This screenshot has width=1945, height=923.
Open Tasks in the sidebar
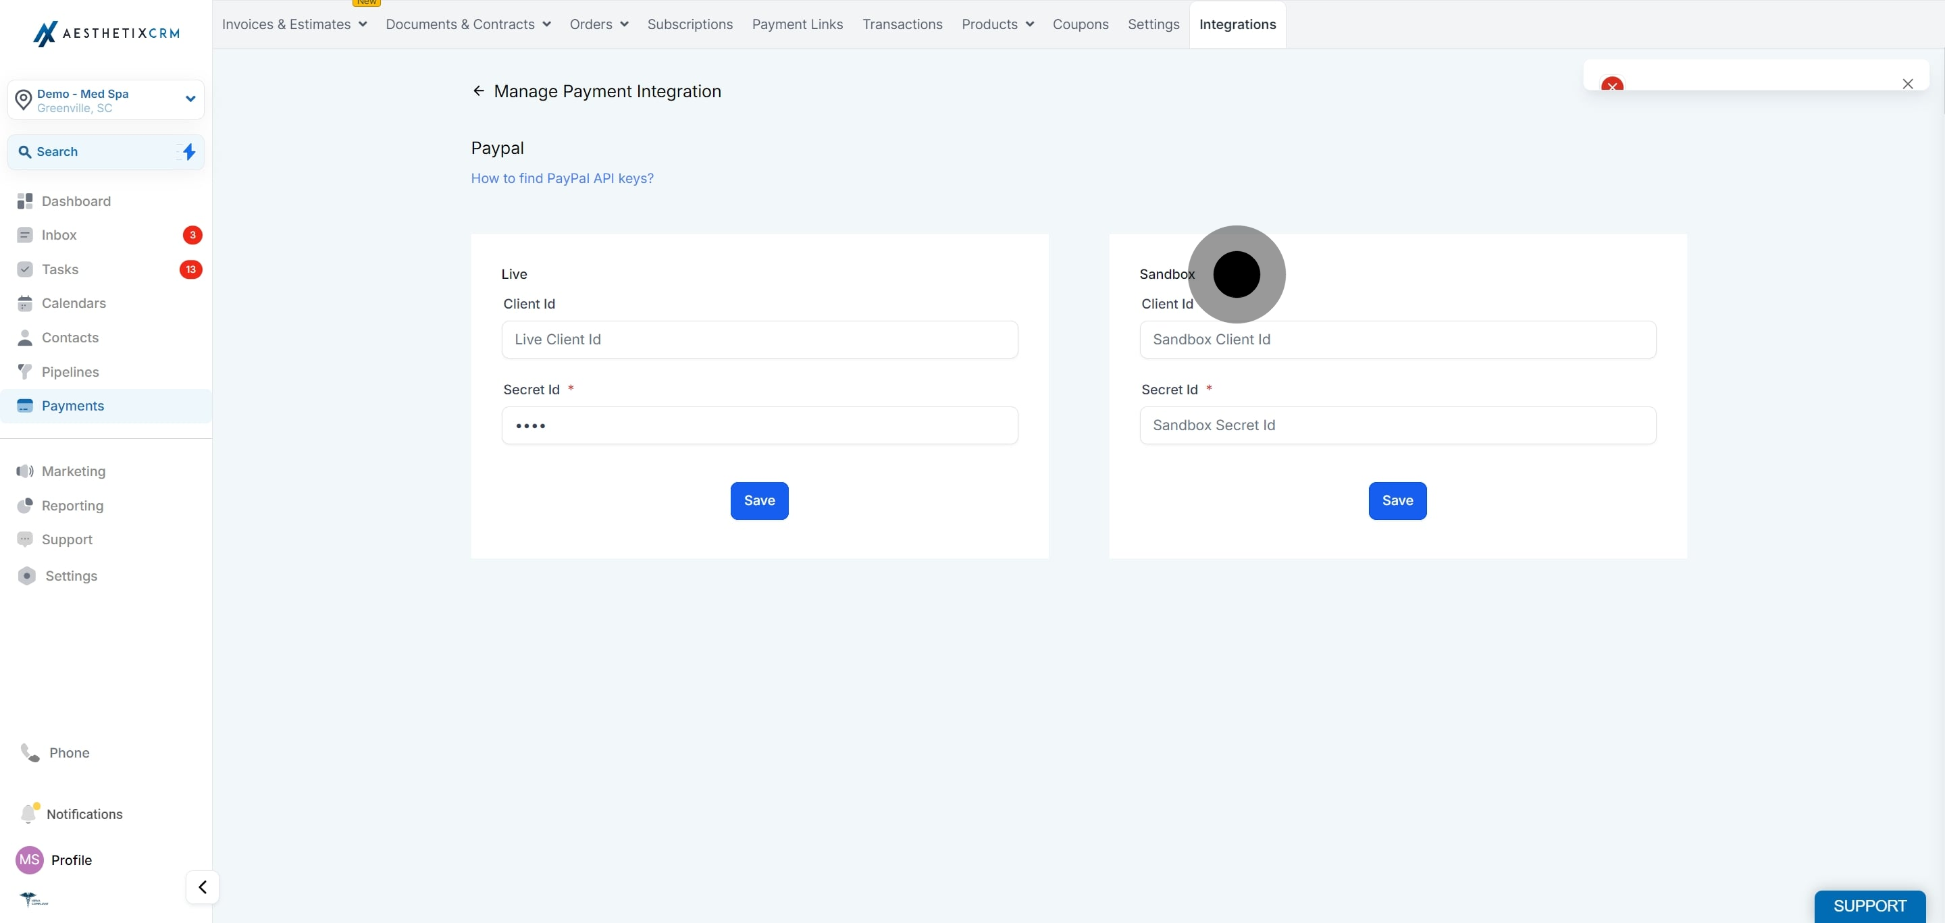coord(106,269)
